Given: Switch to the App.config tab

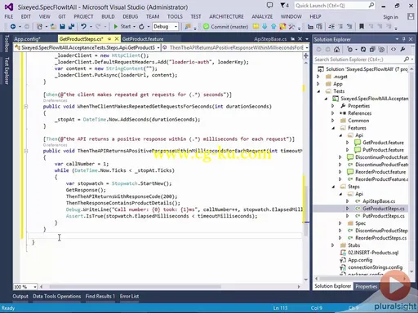Looking at the screenshot, I should [x=27, y=39].
